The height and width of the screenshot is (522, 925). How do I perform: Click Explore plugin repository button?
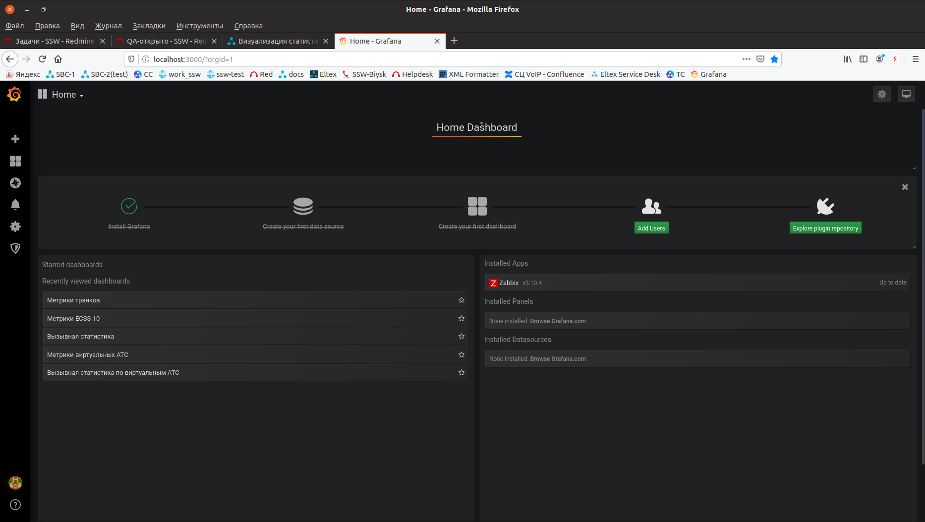[825, 228]
